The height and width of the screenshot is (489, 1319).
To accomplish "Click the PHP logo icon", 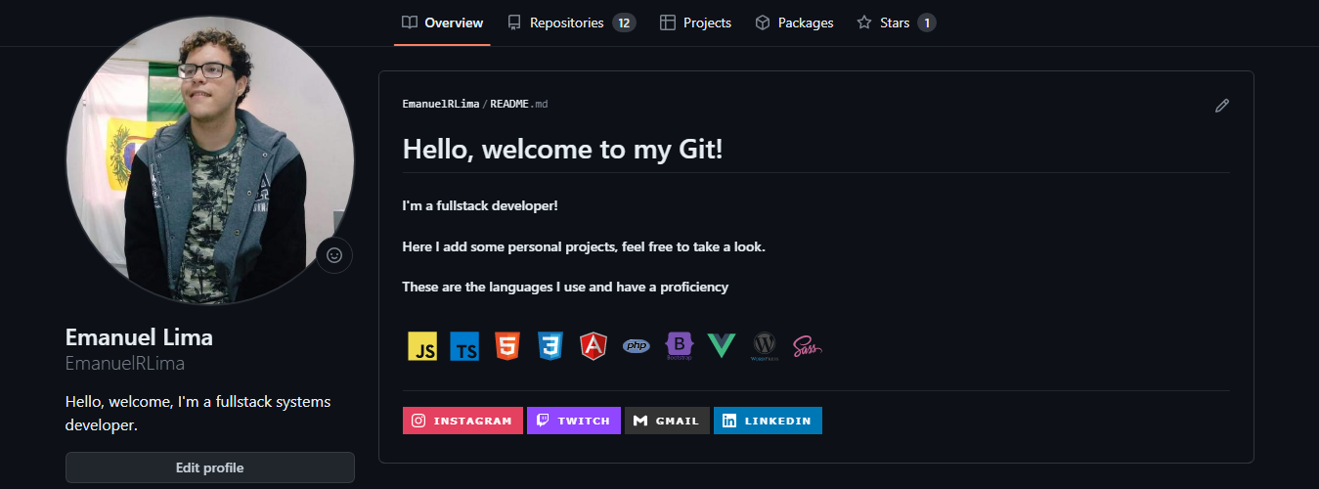I will click(x=637, y=345).
